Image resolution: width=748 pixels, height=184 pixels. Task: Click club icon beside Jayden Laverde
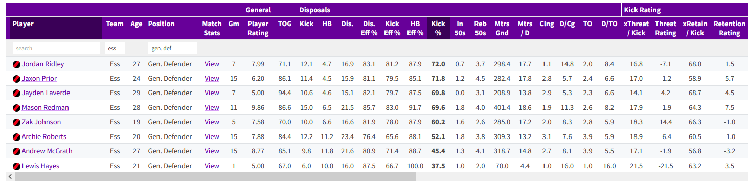click(16, 93)
